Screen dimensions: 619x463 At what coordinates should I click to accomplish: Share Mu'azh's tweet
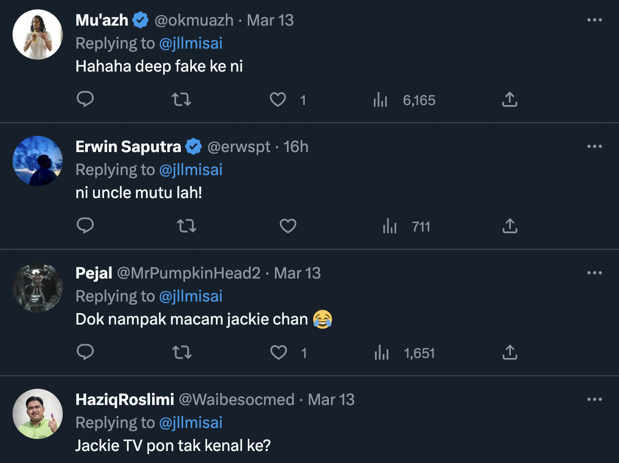tap(509, 99)
